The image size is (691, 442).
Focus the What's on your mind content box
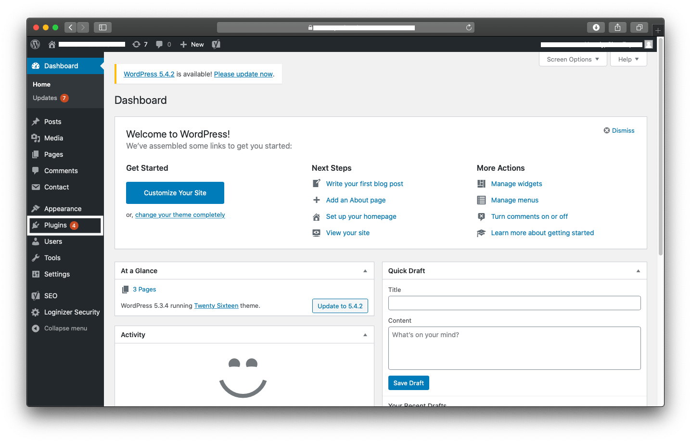(x=514, y=348)
